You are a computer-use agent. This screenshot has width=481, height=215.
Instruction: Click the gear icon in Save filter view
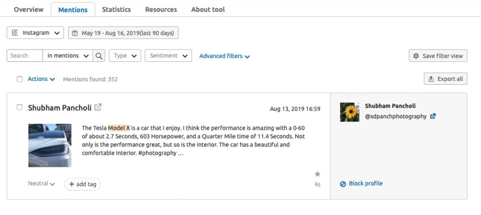(x=416, y=56)
